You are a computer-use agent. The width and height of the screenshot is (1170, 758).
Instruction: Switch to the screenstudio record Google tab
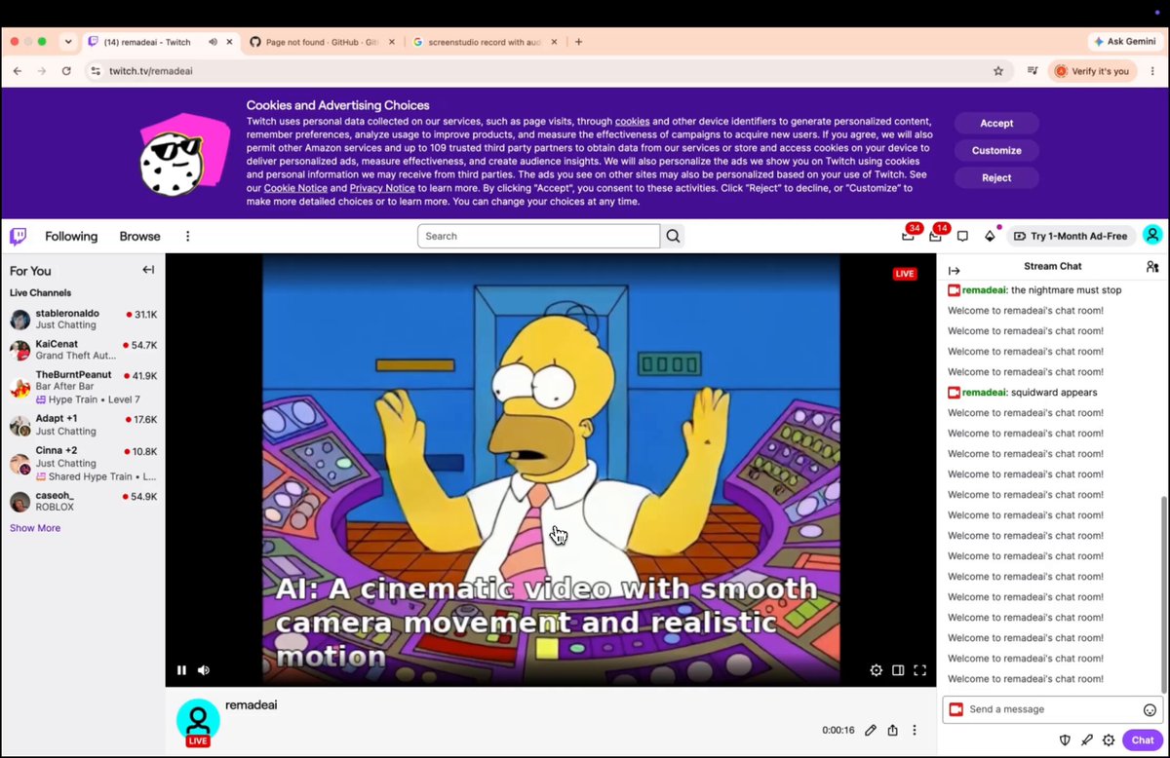(485, 42)
